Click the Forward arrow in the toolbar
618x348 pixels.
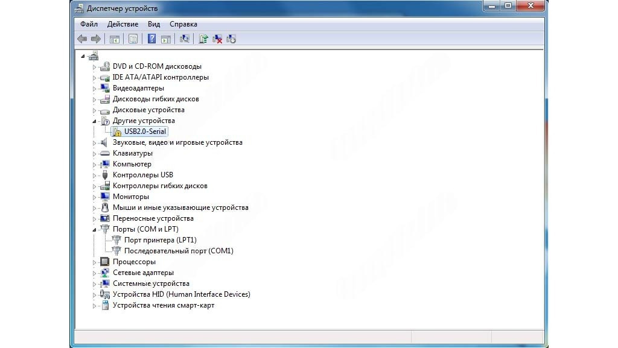click(x=95, y=39)
